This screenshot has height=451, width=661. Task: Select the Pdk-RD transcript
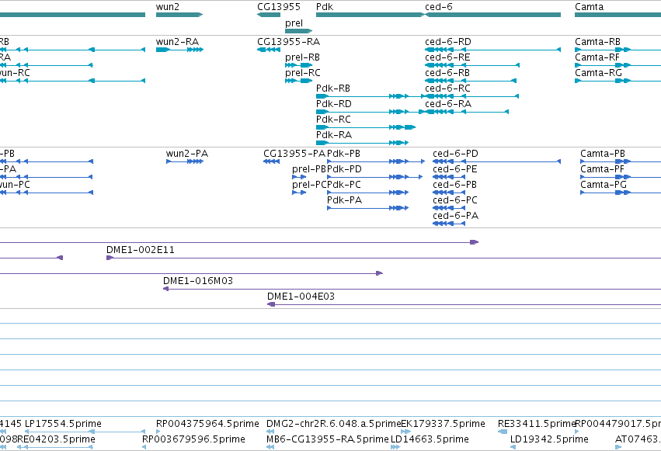click(371, 112)
